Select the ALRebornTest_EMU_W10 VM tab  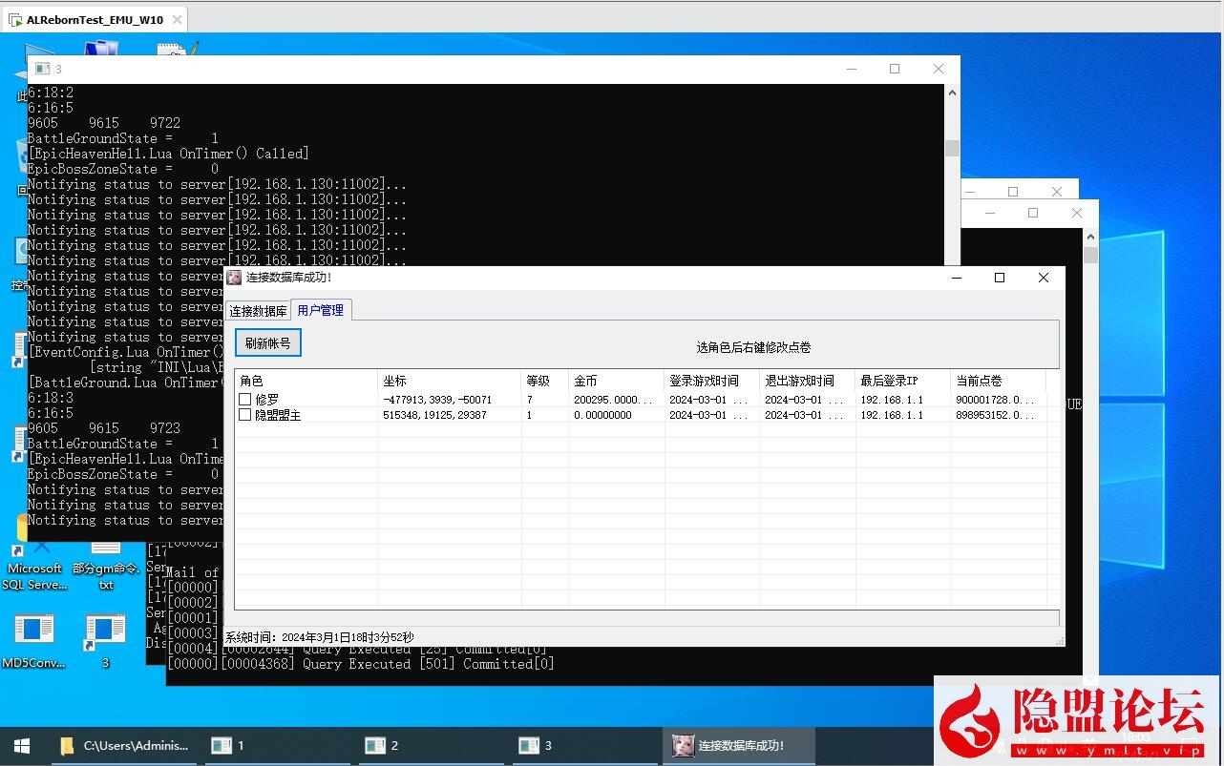pos(94,19)
